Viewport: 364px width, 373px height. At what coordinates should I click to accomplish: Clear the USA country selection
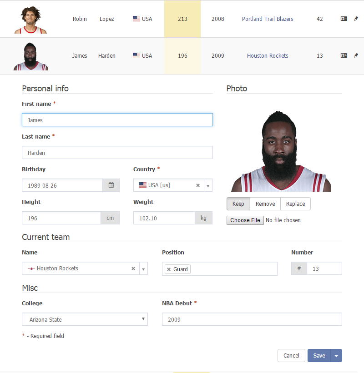198,185
